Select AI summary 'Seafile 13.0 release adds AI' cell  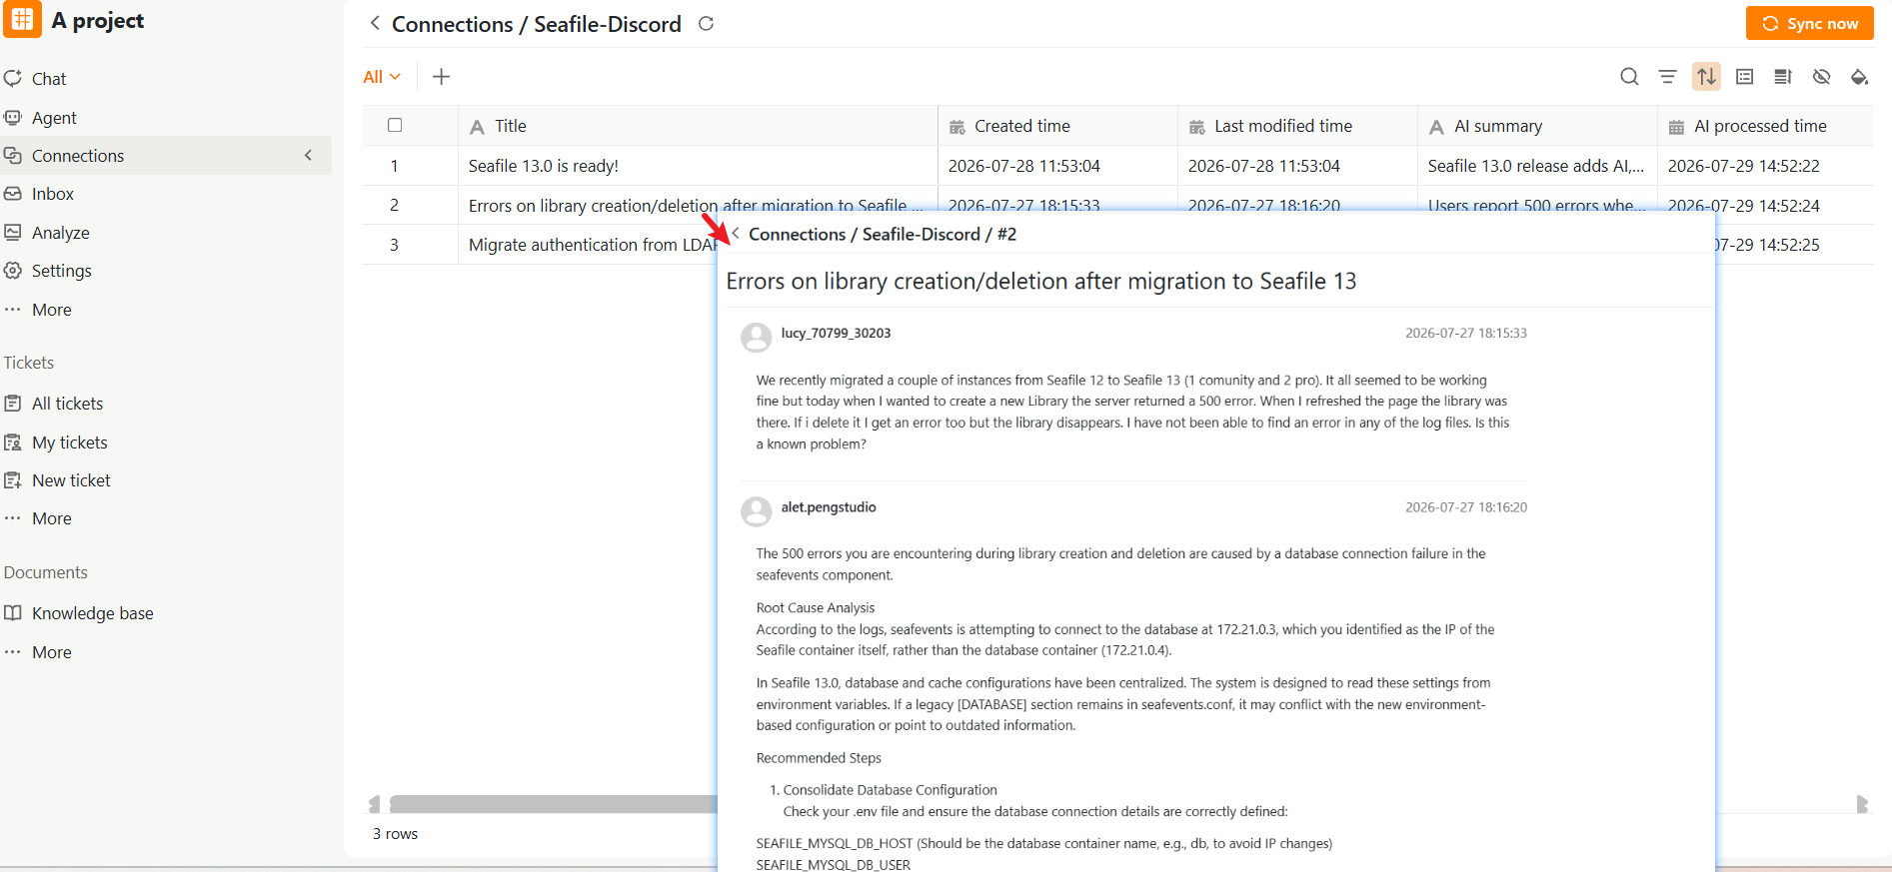pyautogui.click(x=1537, y=166)
